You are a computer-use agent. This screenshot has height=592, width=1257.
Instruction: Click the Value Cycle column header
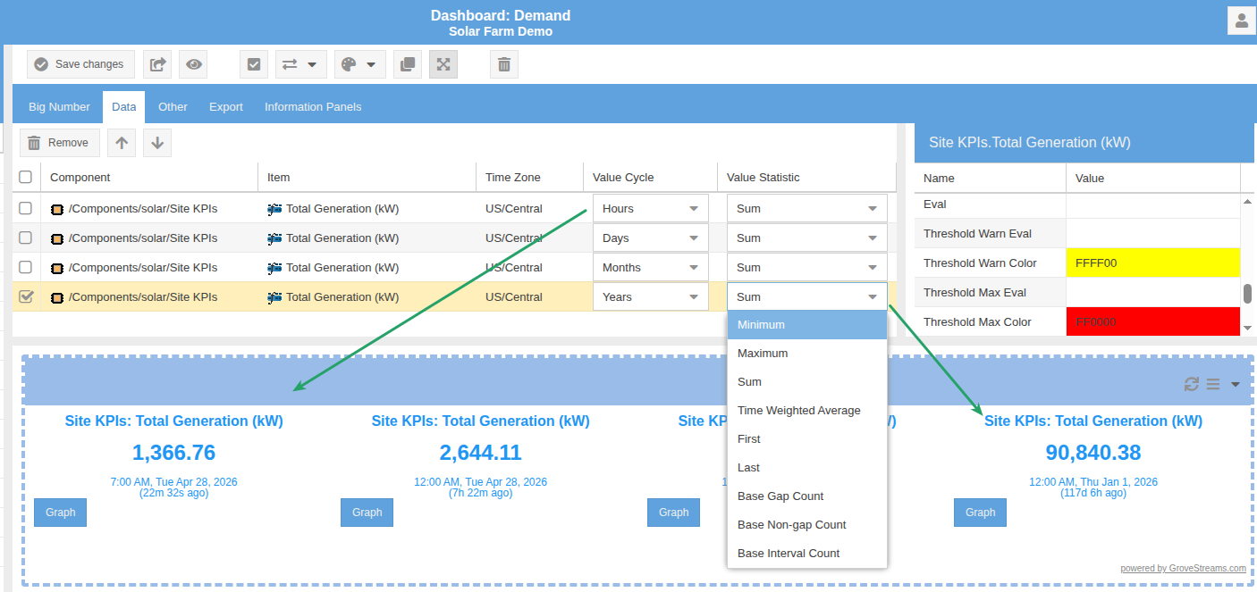click(x=650, y=178)
